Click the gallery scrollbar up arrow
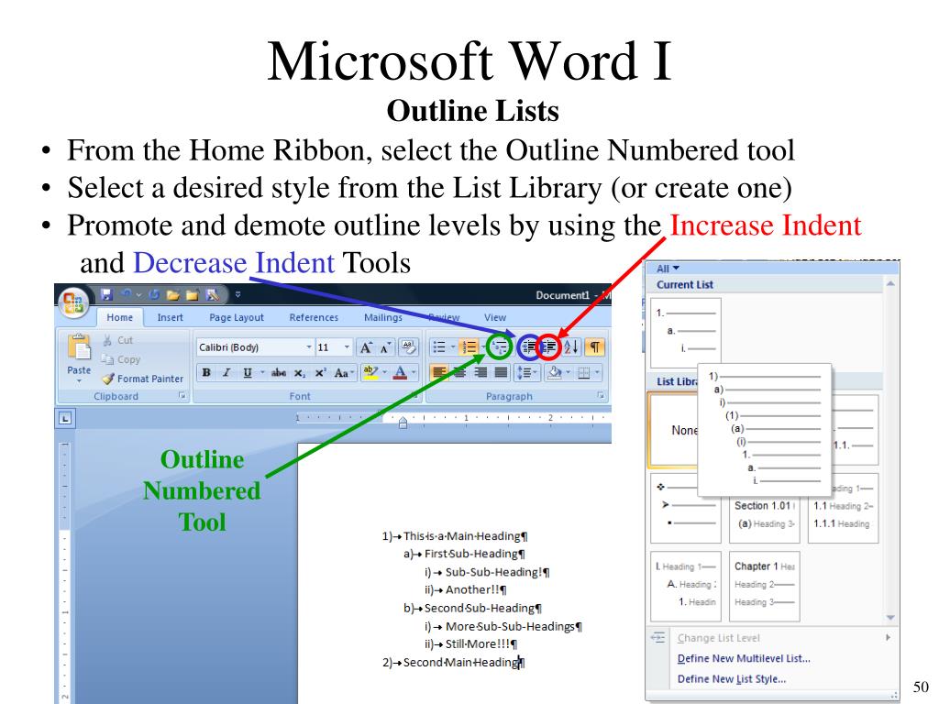 (x=890, y=283)
